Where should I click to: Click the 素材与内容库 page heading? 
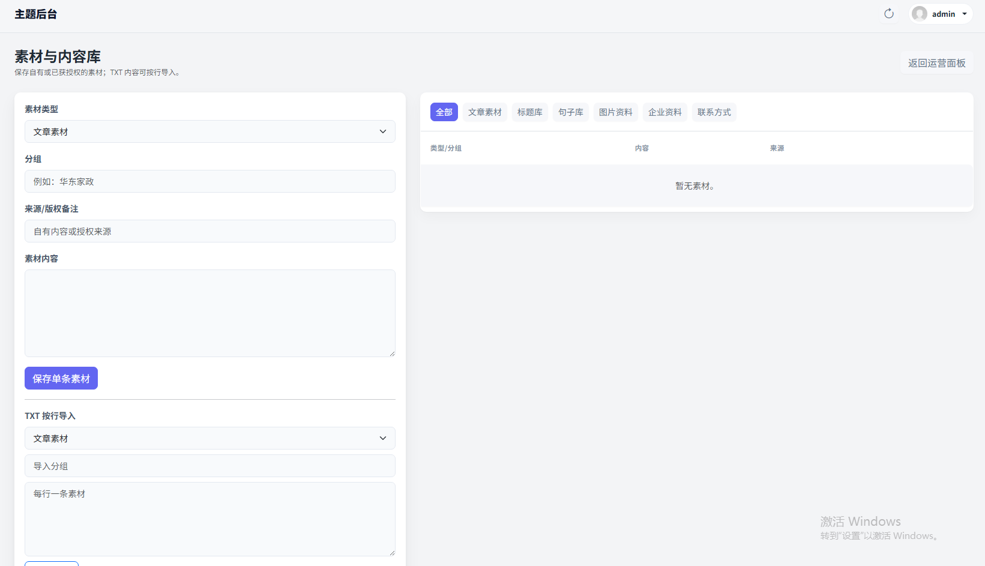pyautogui.click(x=58, y=56)
